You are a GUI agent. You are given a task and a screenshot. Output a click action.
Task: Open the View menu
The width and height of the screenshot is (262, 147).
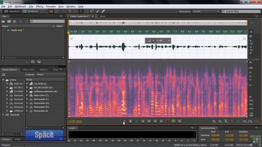(61, 7)
